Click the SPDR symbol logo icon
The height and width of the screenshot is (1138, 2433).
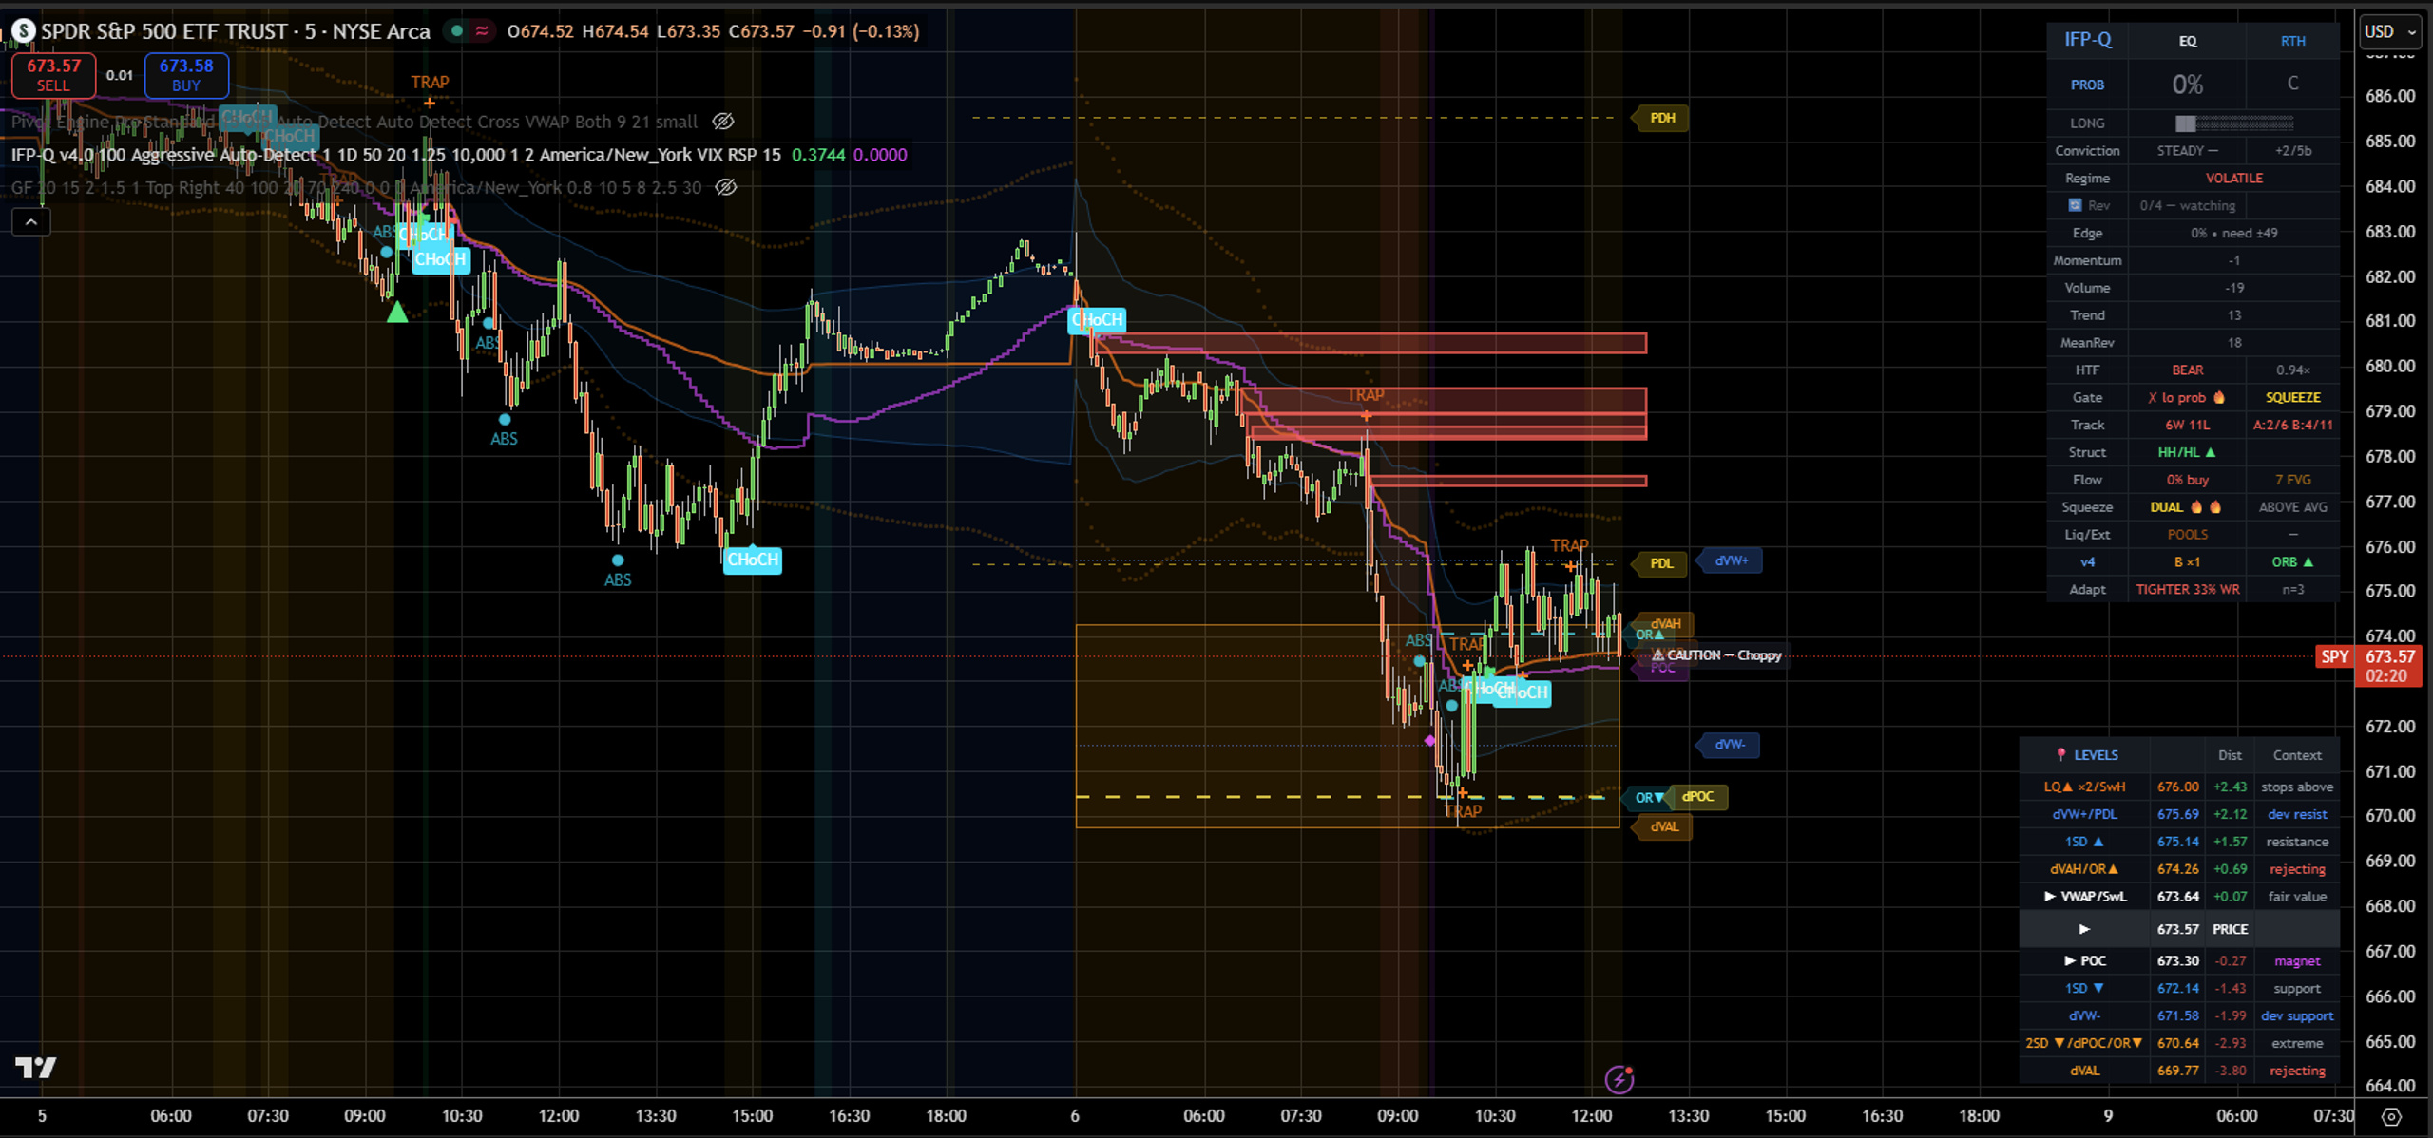[23, 31]
